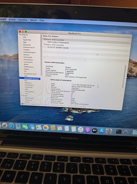Open the Arkisto menu
Screen dimensions: 137x184
point(12,20)
